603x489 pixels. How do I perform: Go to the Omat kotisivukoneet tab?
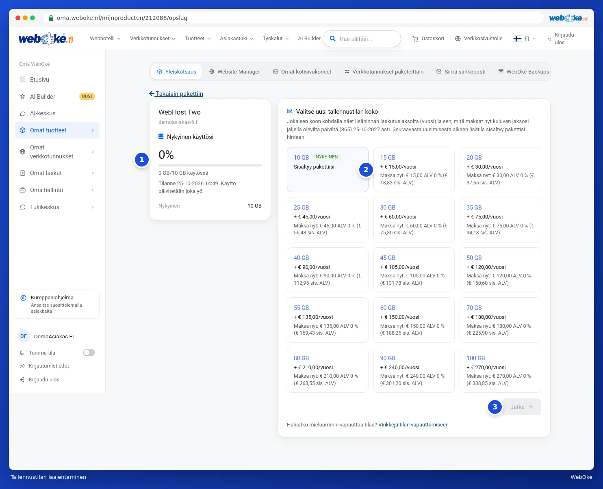click(x=302, y=71)
